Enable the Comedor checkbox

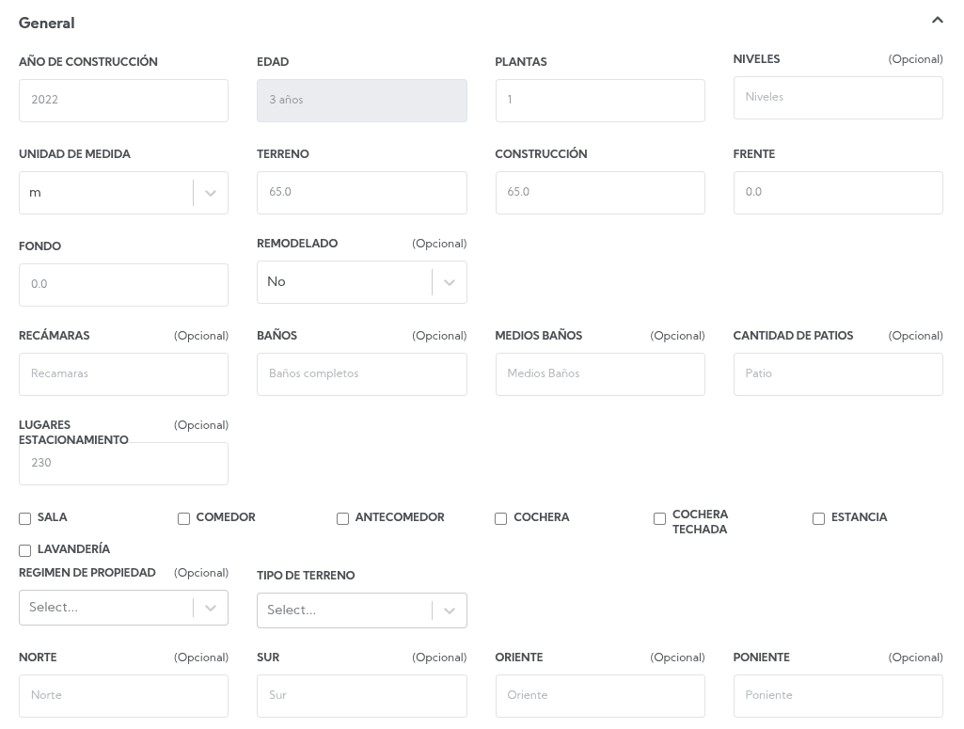pos(184,518)
